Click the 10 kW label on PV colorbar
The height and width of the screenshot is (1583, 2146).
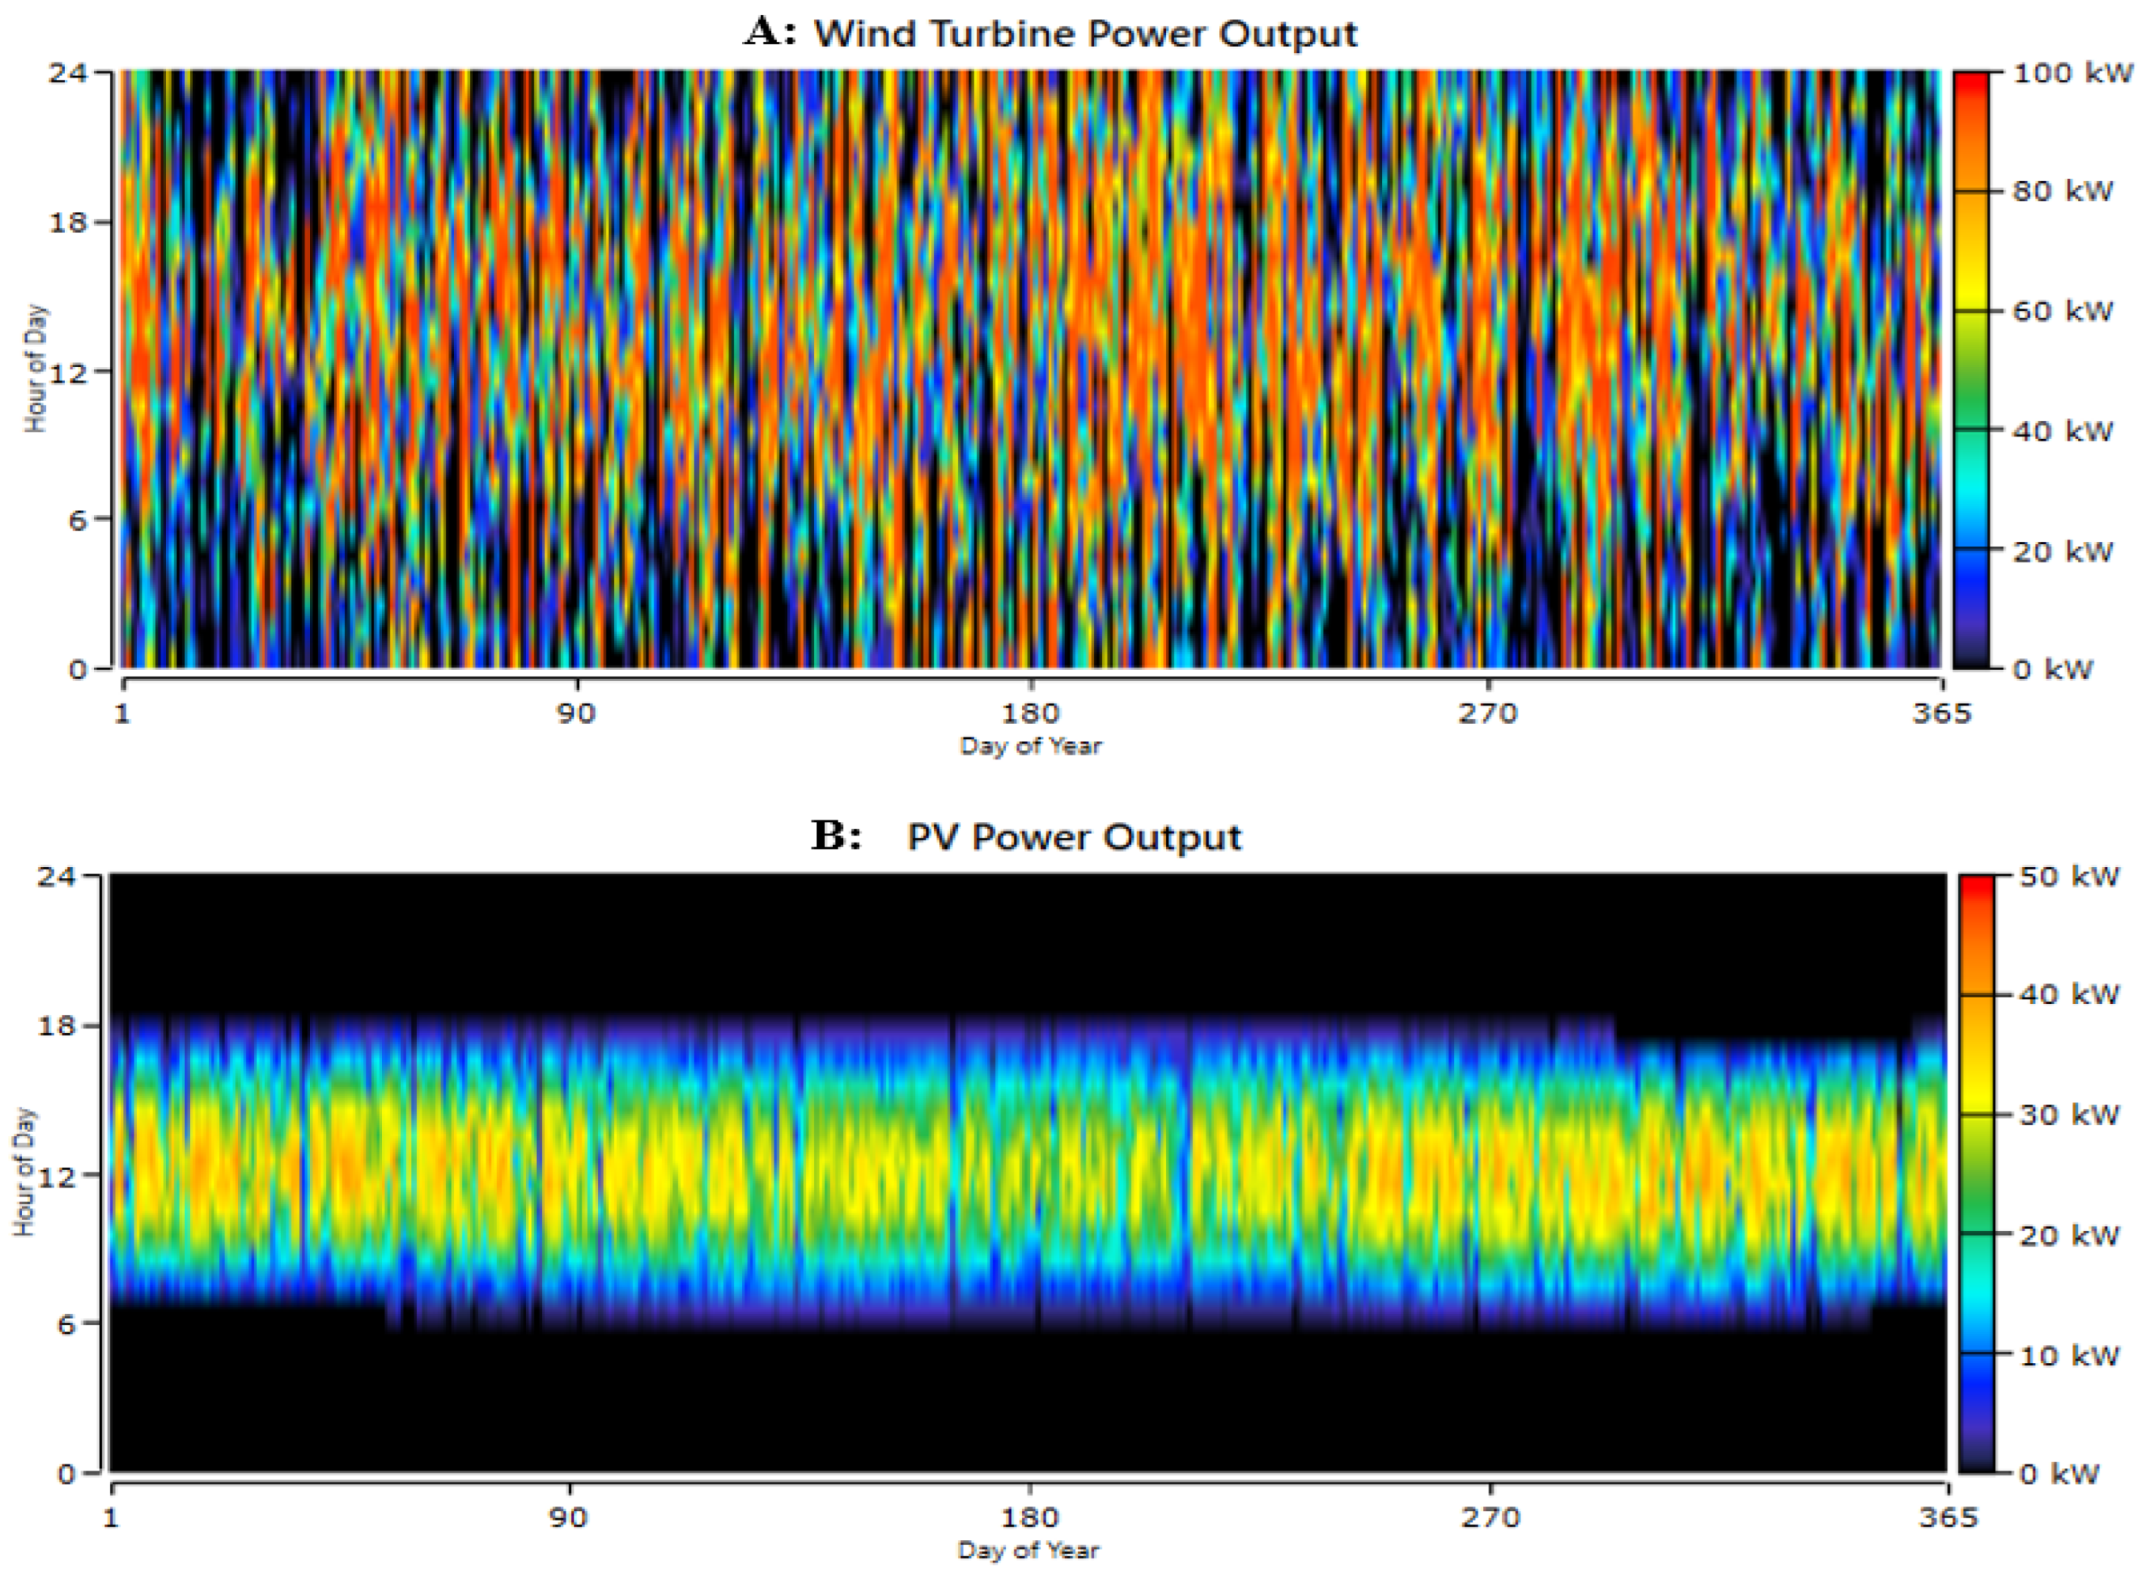[x=2068, y=1355]
